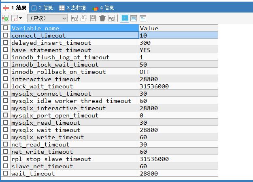Screen dimensions: 253x182
Task: Select the net_read_timeout cell
Action: click(75, 144)
